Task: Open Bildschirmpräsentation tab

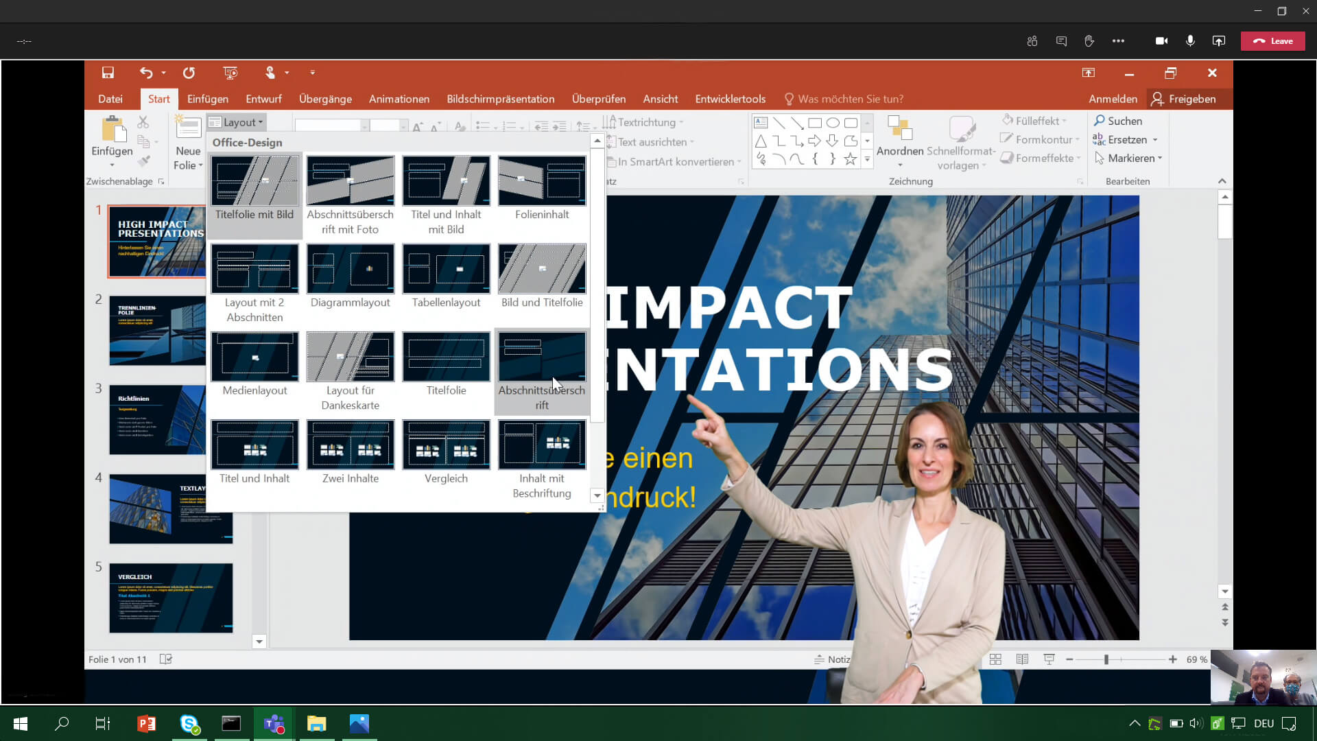Action: (501, 99)
